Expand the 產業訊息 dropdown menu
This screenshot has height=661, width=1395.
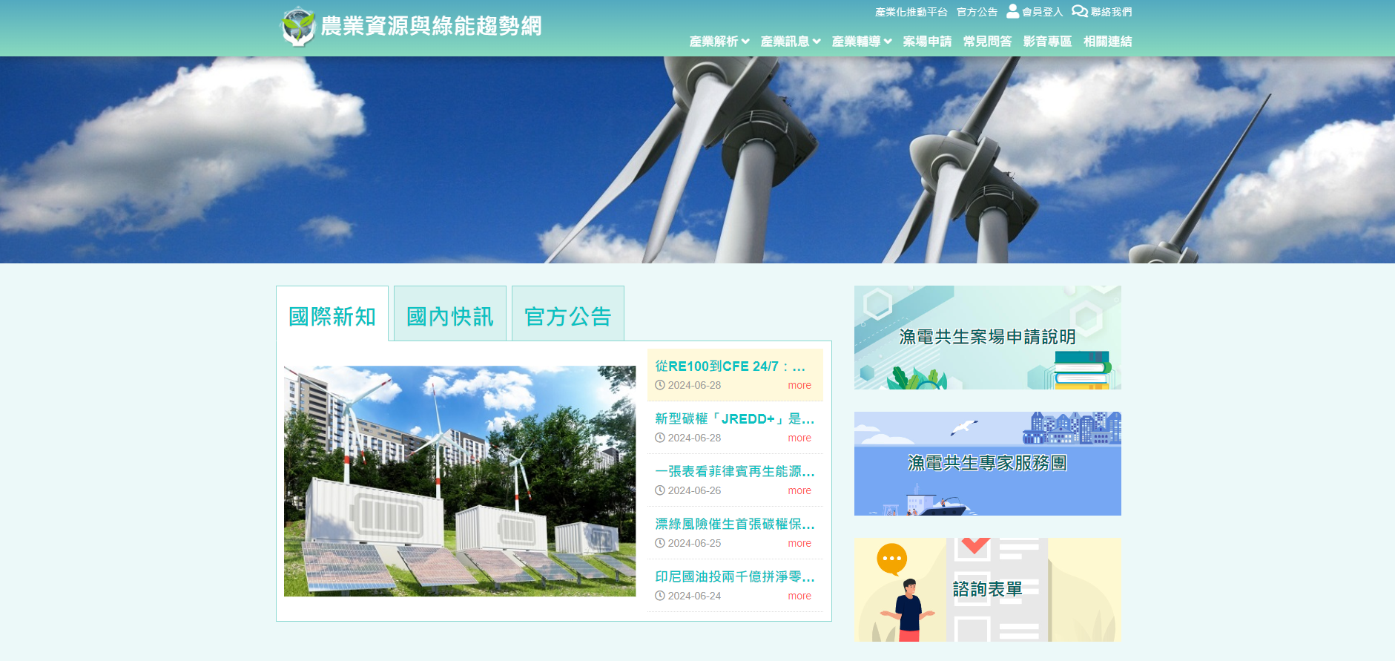click(790, 42)
